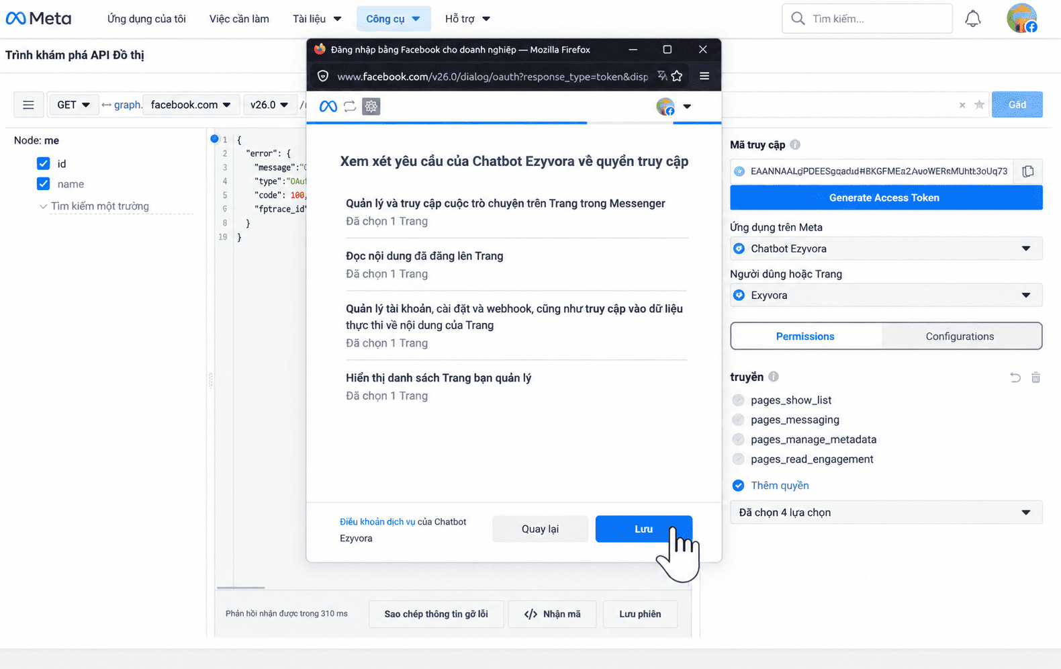Click the switch arrows icon in login dialog
The image size is (1061, 669).
[350, 106]
